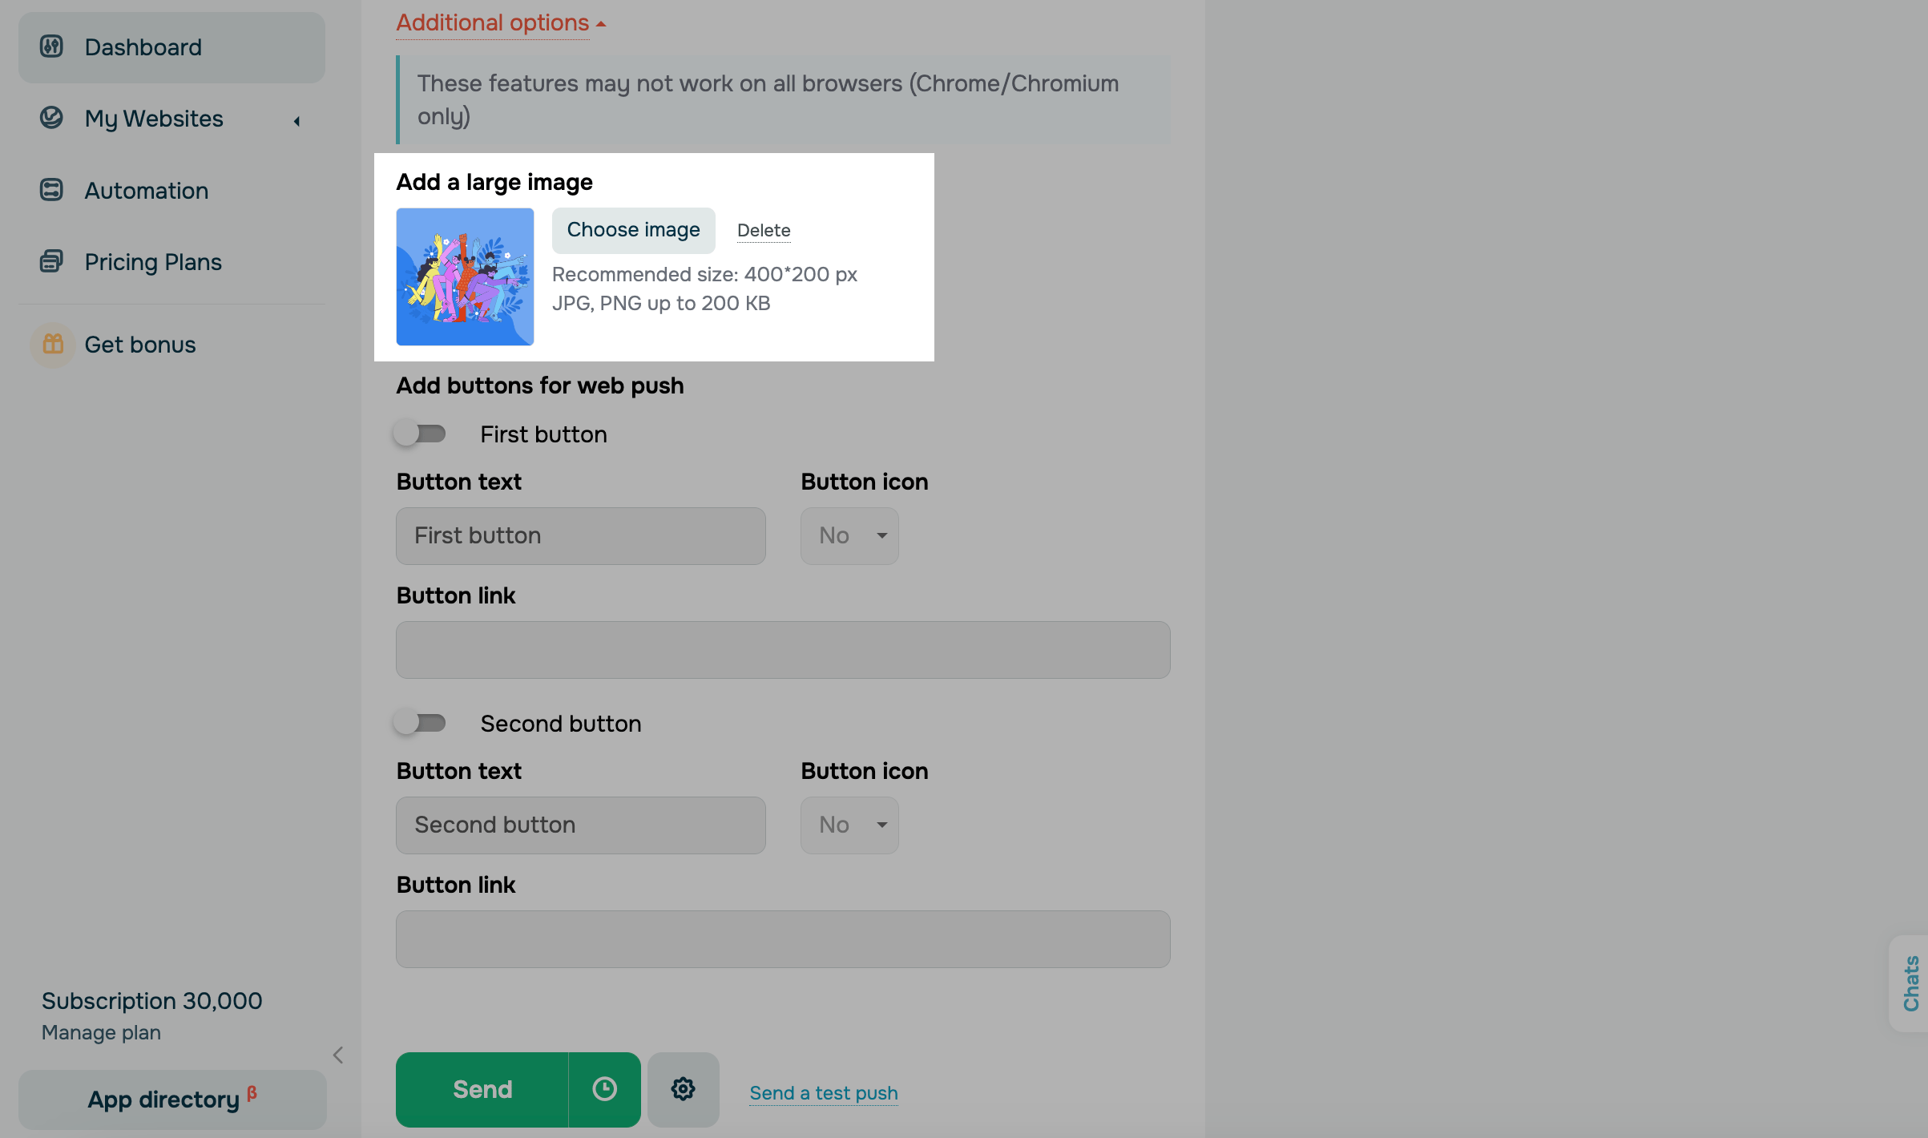Click the uploaded large image thumbnail
This screenshot has height=1138, width=1928.
point(465,276)
